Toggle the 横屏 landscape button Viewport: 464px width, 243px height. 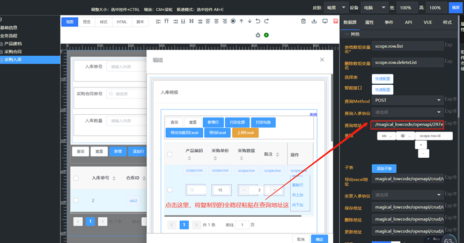pyautogui.click(x=456, y=8)
